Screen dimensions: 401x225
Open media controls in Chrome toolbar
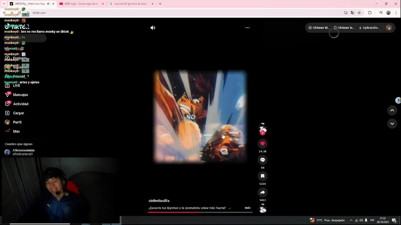[x=381, y=13]
